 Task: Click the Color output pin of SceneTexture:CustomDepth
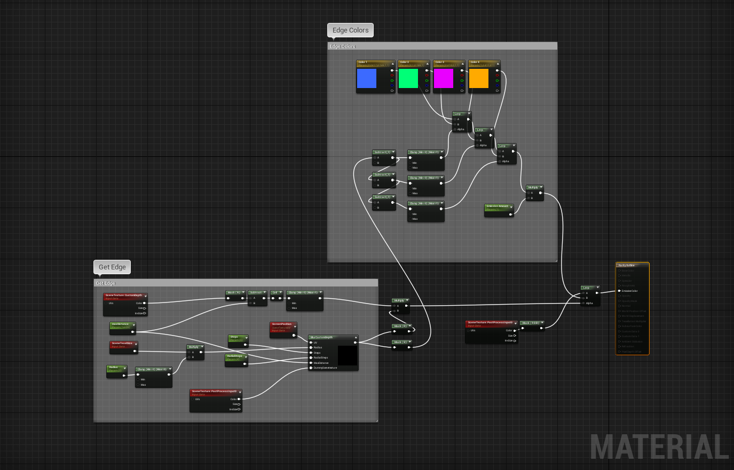pos(144,303)
